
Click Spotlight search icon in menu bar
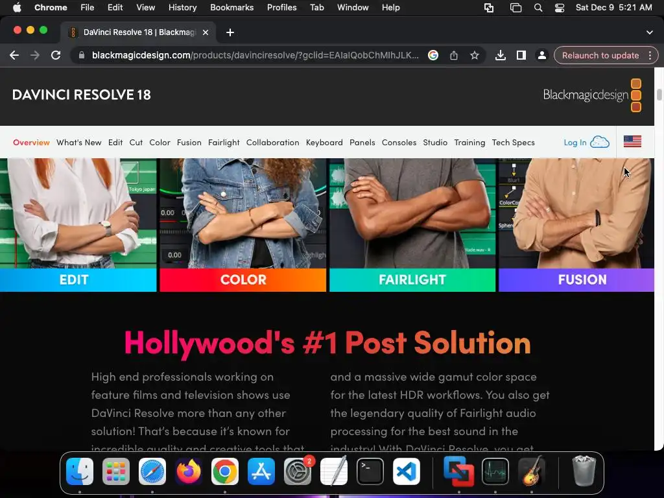click(x=538, y=8)
